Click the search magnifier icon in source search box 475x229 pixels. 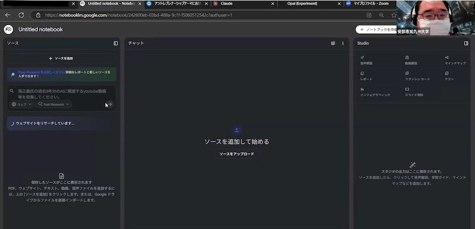pos(11,91)
